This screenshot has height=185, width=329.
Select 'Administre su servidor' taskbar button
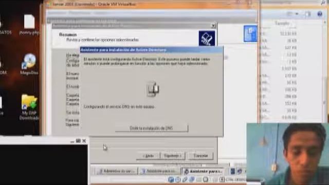117,171
